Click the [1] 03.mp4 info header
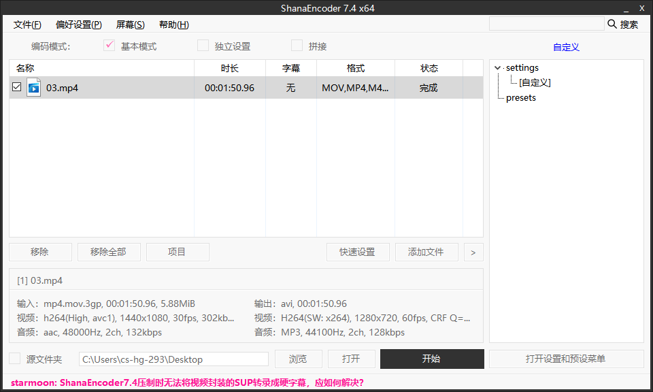This screenshot has height=392, width=653. [x=39, y=280]
